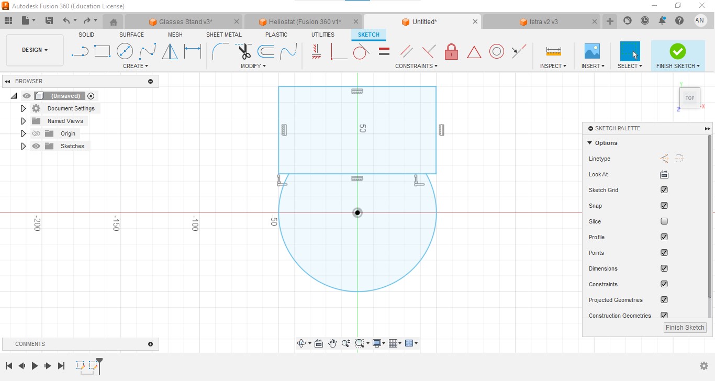Select the Insert image tool
715x381 pixels.
(x=592, y=51)
